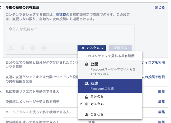The image size is (171, 123).
Task: Select 友達 audience option
Action: [x=110, y=86]
